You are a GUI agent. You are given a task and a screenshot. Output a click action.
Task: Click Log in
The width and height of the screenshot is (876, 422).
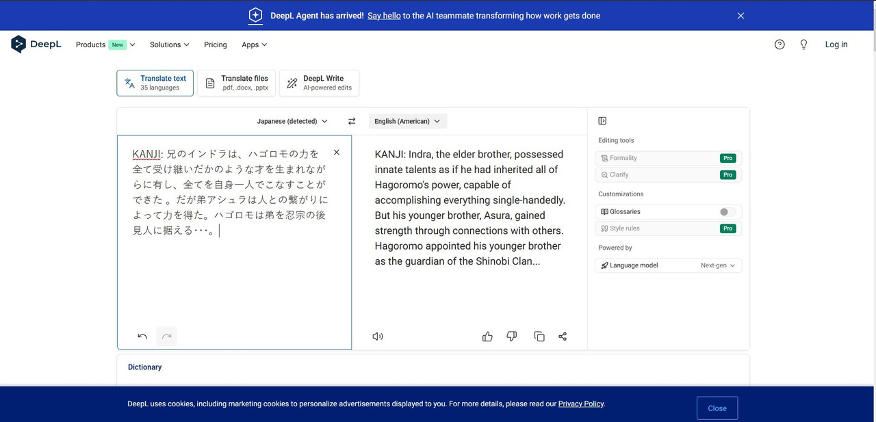pos(836,44)
